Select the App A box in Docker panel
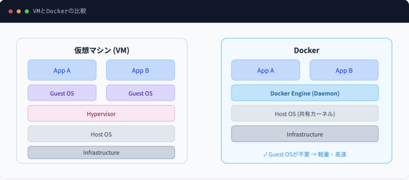409x180 pixels. click(266, 70)
